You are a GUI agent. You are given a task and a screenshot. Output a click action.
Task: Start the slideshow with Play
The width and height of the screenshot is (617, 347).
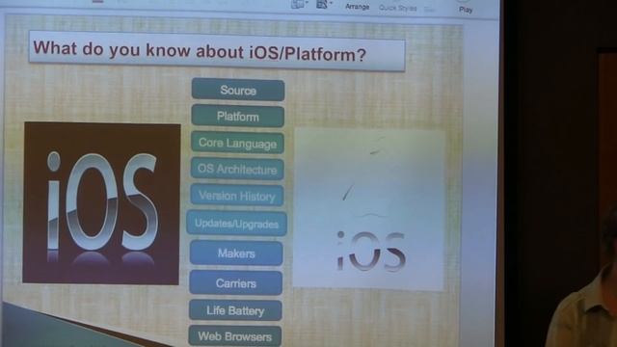click(466, 9)
